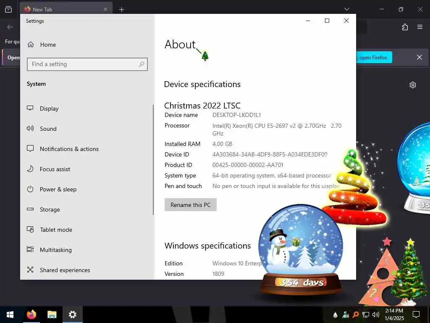Click the Device name value DESKTOP-LKOD1L1
The width and height of the screenshot is (430, 323).
click(x=236, y=115)
